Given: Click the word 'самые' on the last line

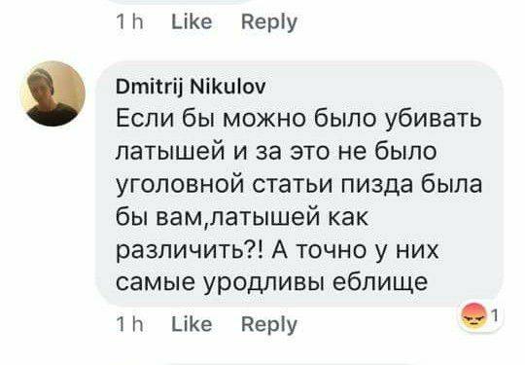Looking at the screenshot, I should 156,282.
